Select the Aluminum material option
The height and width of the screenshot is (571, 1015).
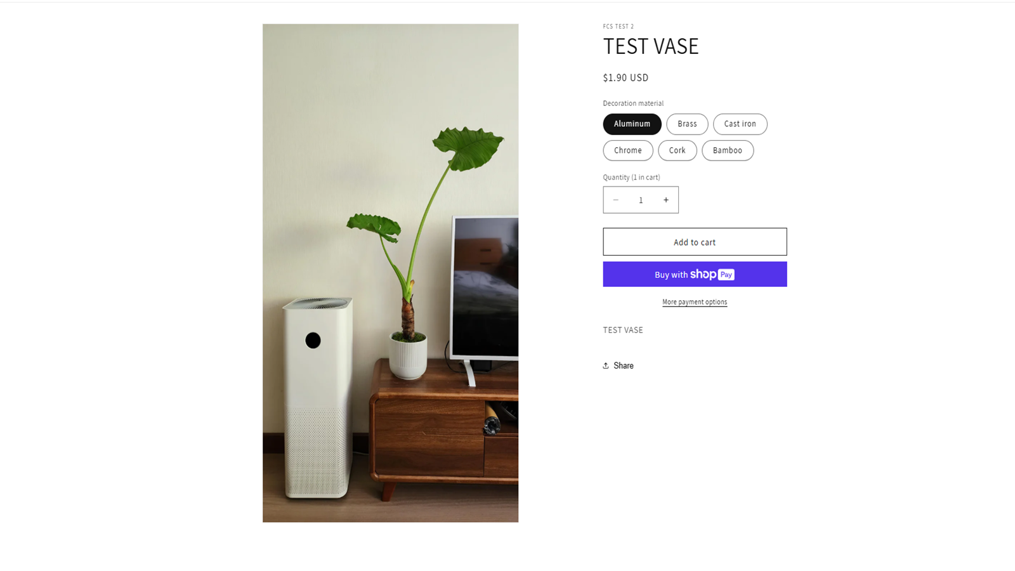pos(632,124)
